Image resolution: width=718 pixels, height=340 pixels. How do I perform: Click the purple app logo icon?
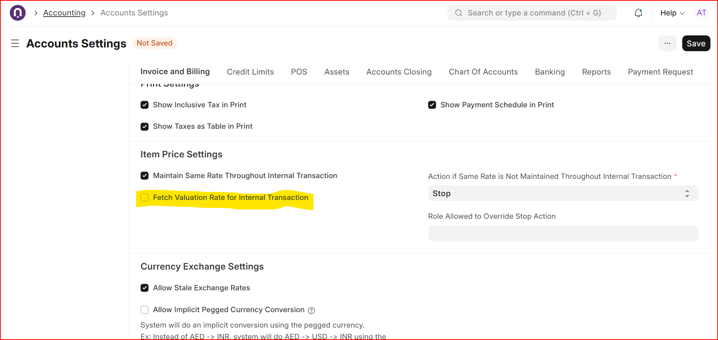point(18,13)
